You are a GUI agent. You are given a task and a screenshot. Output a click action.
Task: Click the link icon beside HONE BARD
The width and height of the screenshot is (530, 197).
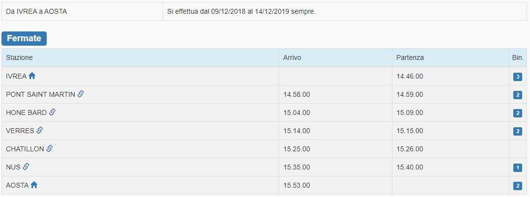click(x=52, y=113)
